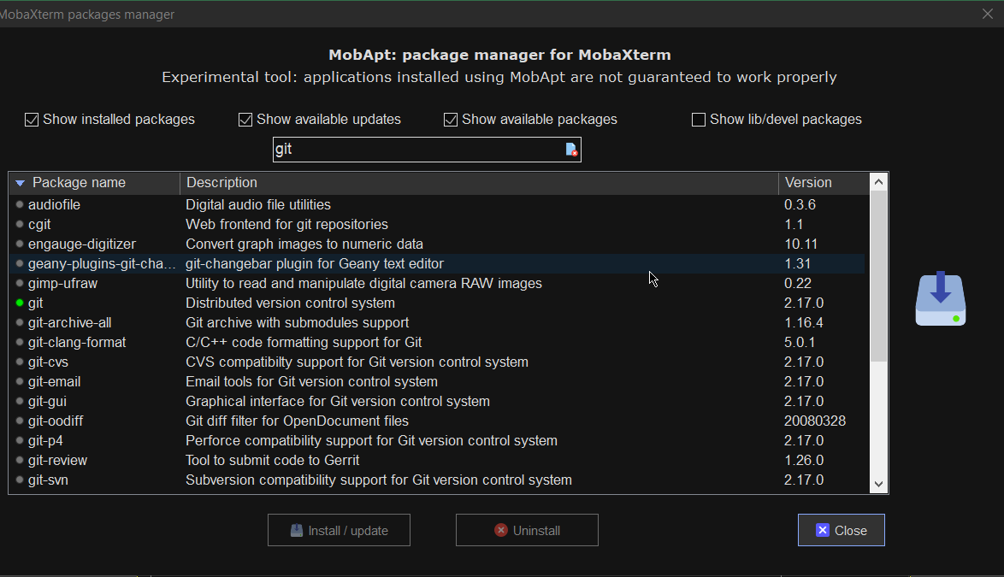1004x577 pixels.
Task: Click version 1.16.4 of git-archive-all
Action: pyautogui.click(x=804, y=323)
